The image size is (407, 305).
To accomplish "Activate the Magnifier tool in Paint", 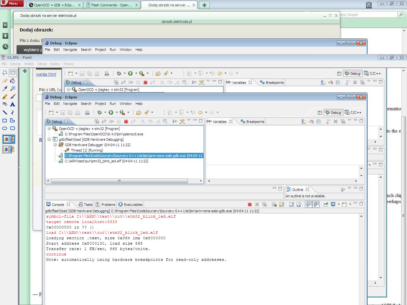I will point(12,89).
